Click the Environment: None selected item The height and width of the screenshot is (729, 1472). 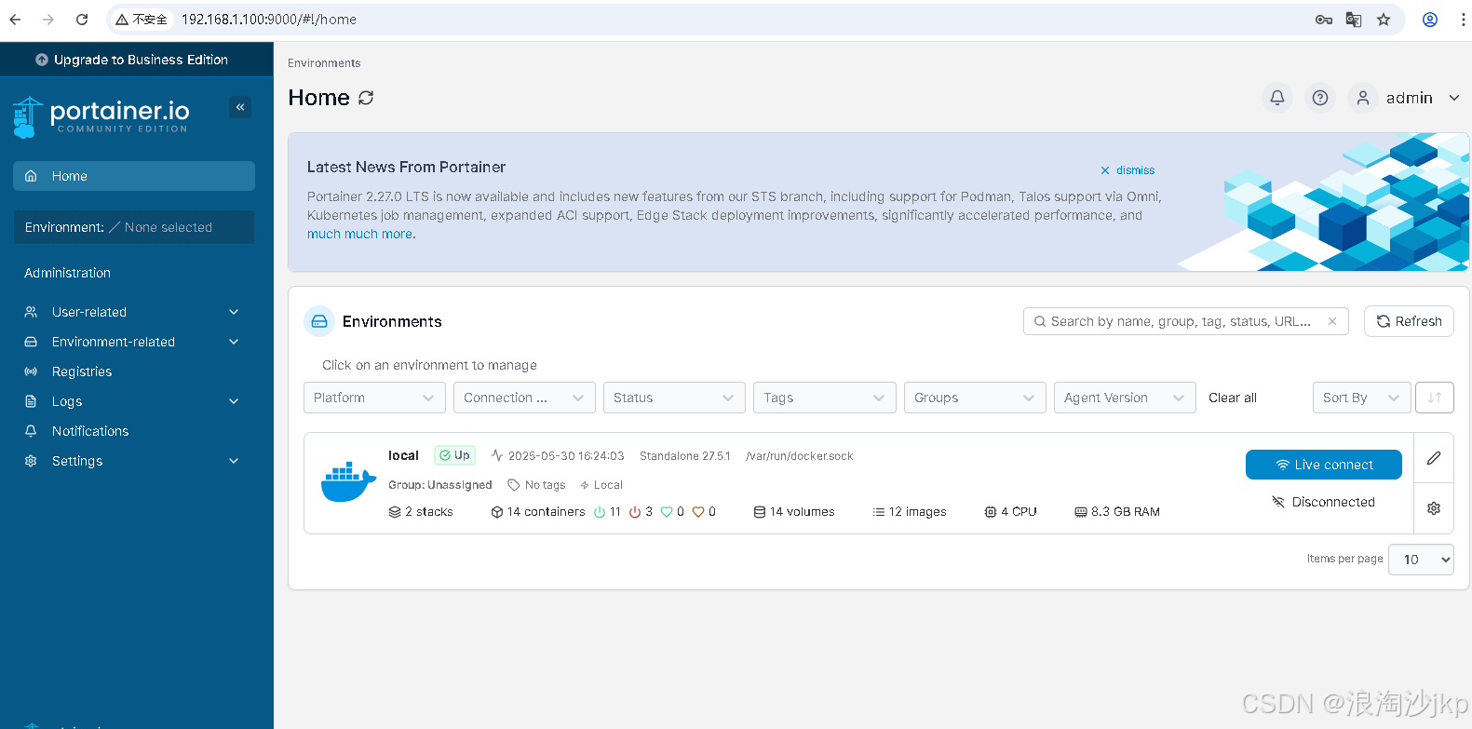134,227
